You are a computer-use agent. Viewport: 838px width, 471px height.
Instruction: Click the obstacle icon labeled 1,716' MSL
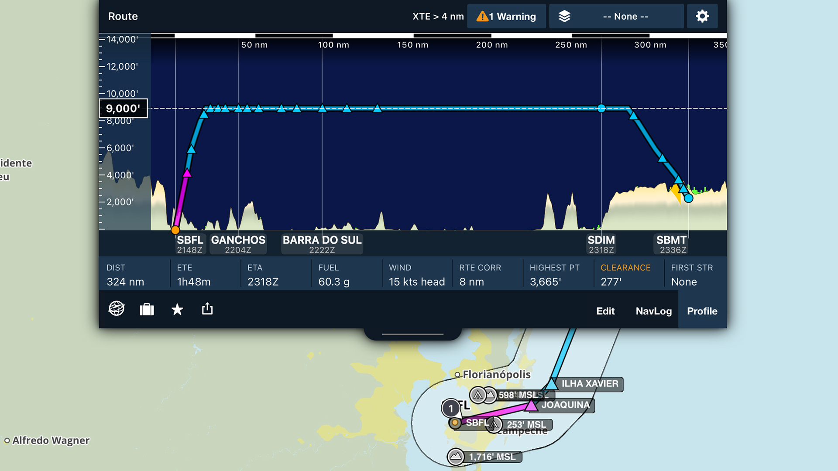tap(456, 457)
